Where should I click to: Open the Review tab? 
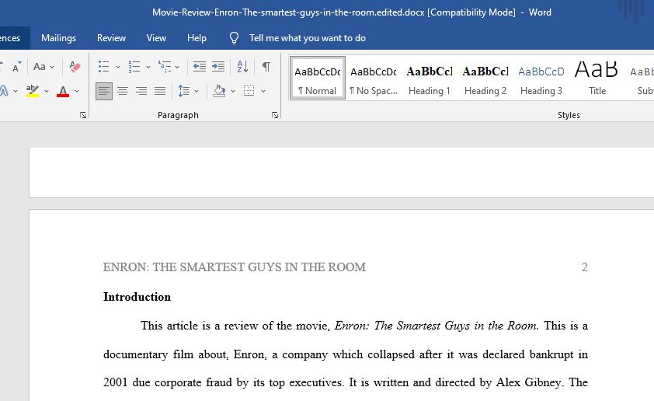coord(111,38)
